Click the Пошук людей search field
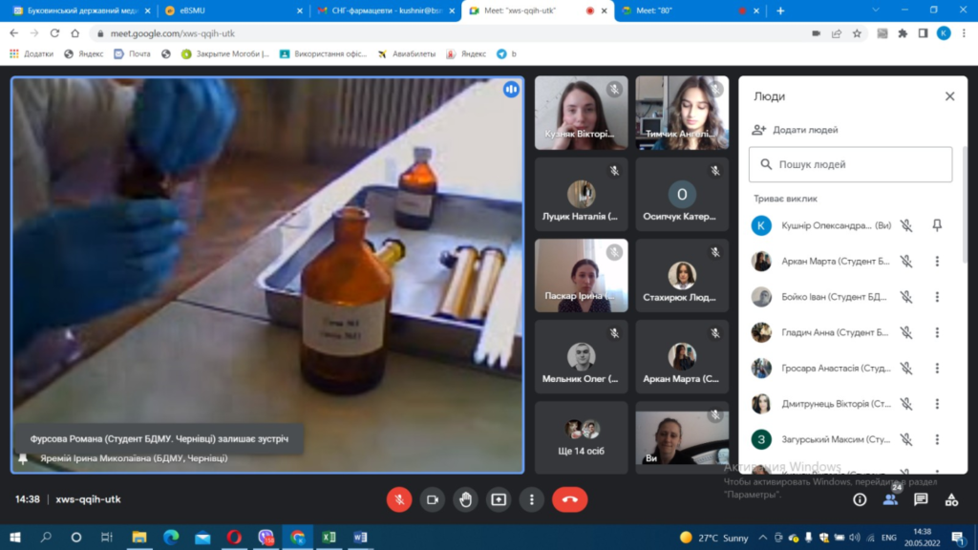The image size is (978, 550). (850, 164)
